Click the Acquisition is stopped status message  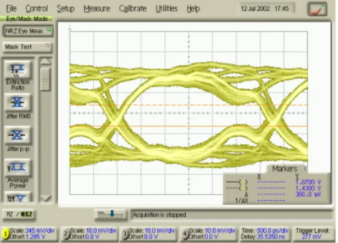point(159,215)
